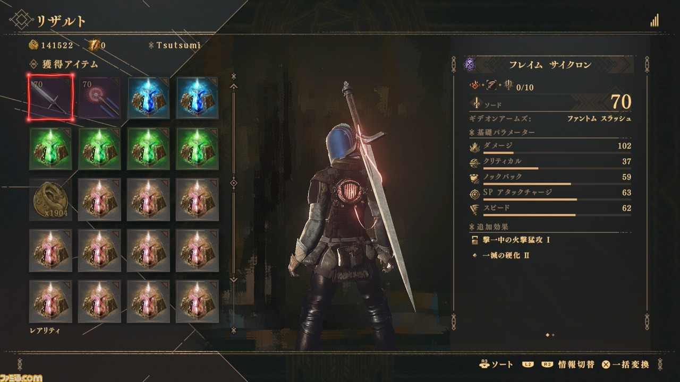The width and height of the screenshot is (680, 382).
Task: Select the gold coin x1904 item
Action: [x=50, y=199]
